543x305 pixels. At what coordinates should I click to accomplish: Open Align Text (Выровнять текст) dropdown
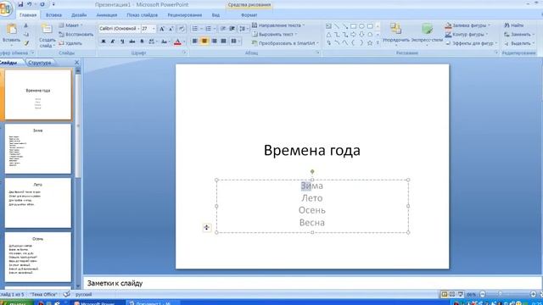coord(275,34)
